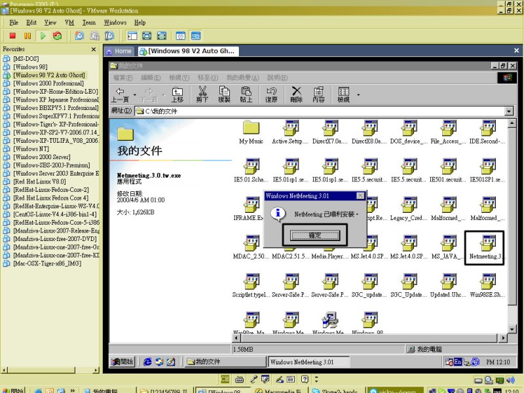
Task: Click the Properties (內容) toolbar button
Action: coord(318,94)
